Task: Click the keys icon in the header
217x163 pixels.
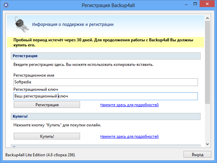Action: click(21, 24)
